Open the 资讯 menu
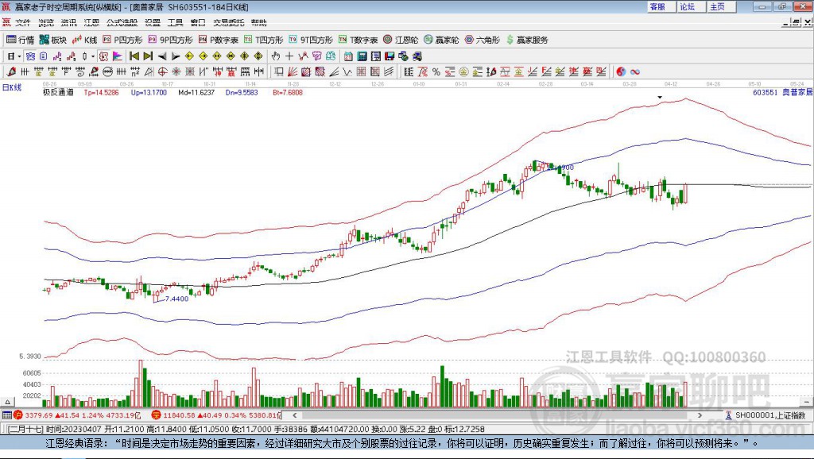Image resolution: width=814 pixels, height=459 pixels. 68,22
